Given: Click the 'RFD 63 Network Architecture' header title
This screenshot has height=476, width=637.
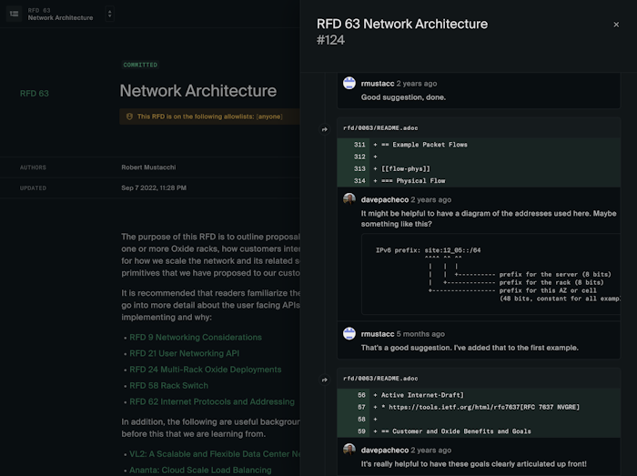Looking at the screenshot, I should (402, 25).
